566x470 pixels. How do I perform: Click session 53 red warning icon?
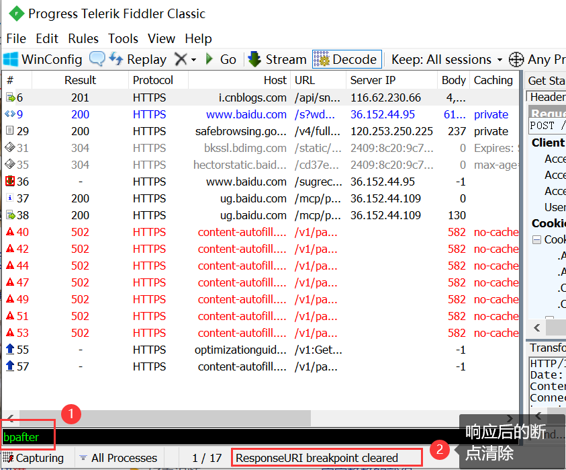[x=10, y=332]
